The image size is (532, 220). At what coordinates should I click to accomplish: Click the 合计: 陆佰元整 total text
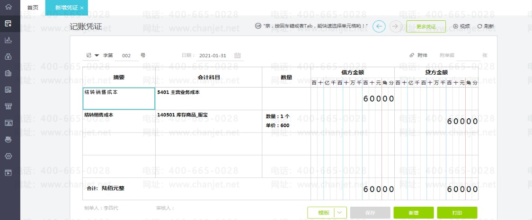106,188
